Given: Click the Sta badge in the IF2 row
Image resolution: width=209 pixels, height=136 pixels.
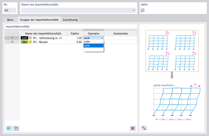Looking at the screenshot, I should tap(24, 42).
